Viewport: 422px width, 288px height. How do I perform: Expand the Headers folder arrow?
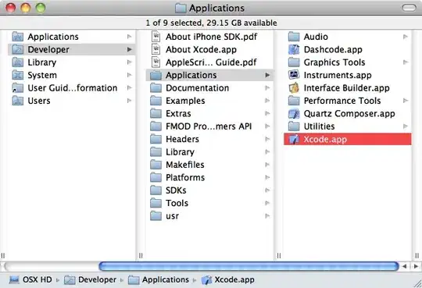[x=267, y=139]
